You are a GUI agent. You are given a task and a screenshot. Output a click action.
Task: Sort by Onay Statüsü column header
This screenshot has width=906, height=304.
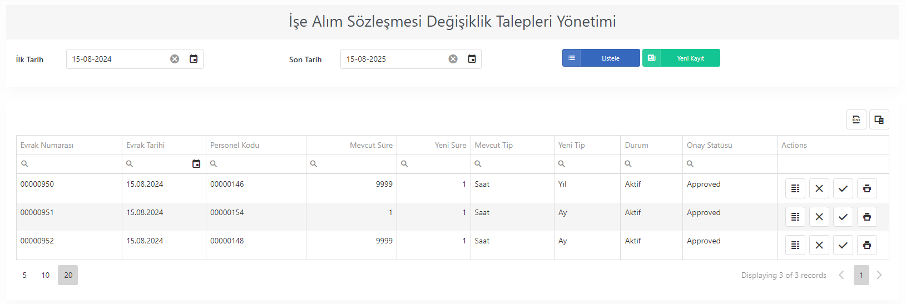pos(730,145)
